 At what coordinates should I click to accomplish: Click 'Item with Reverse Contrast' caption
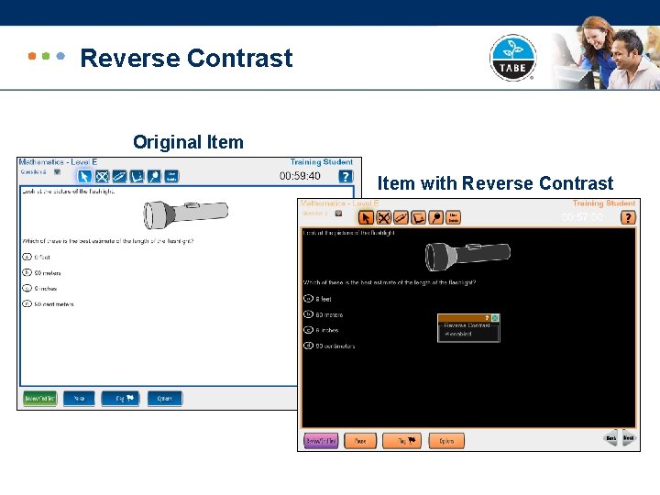(495, 183)
